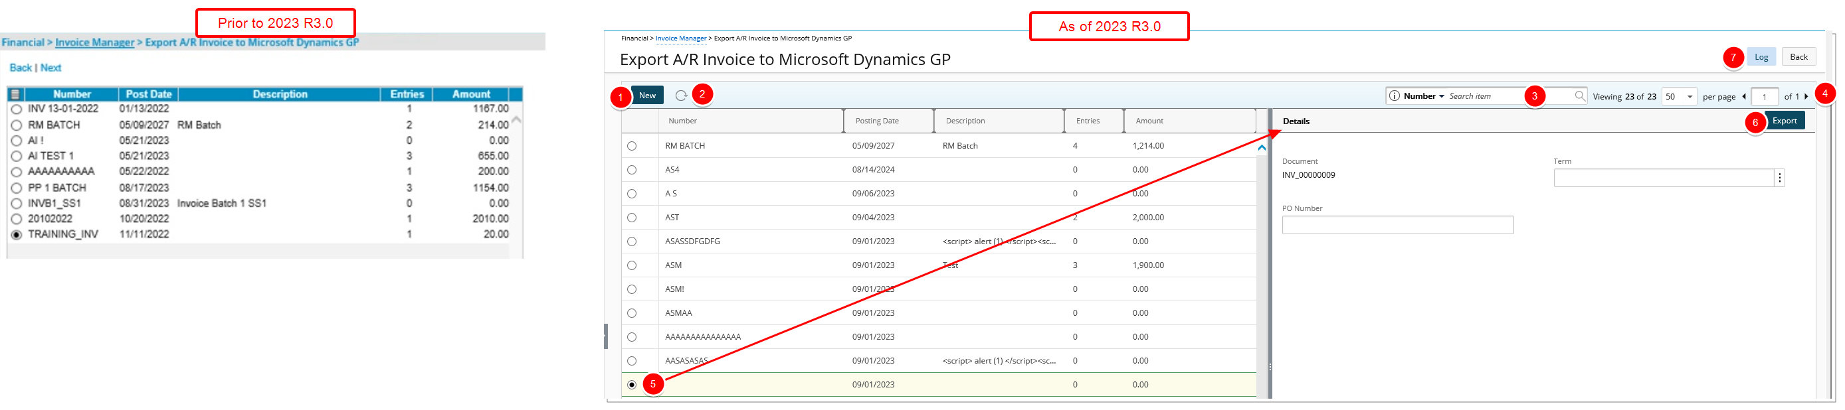1845x410 pixels.
Task: Click the 1,214.00 amount cell
Action: point(1147,146)
